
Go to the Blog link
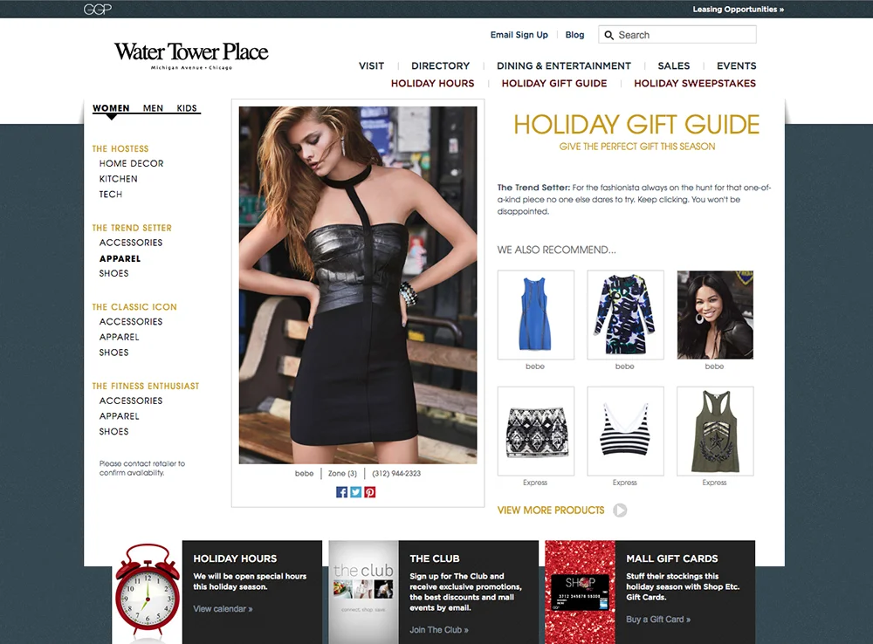click(574, 35)
